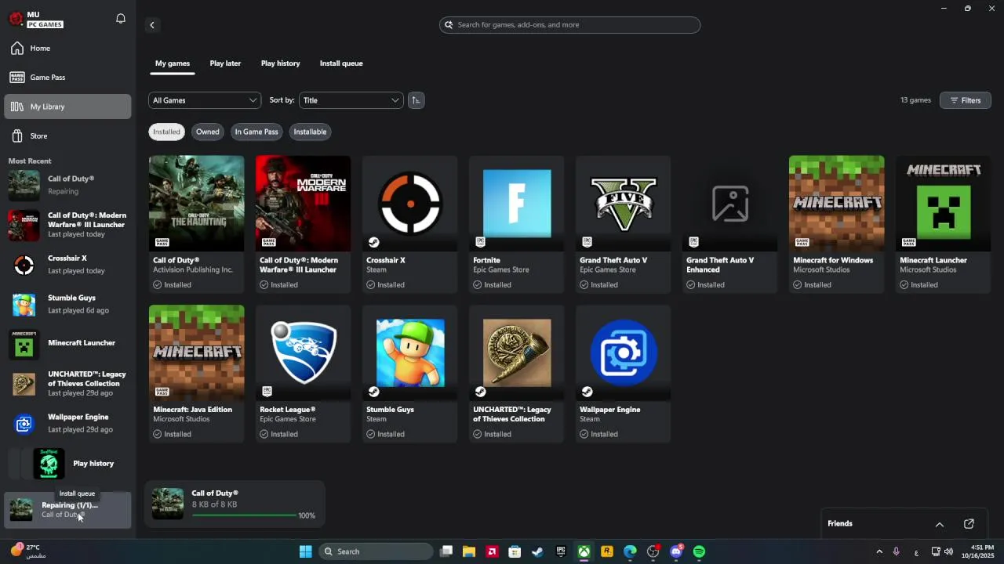1004x564 pixels.
Task: Open Modern Warfare III Launcher in Most Recent
Action: click(67, 225)
